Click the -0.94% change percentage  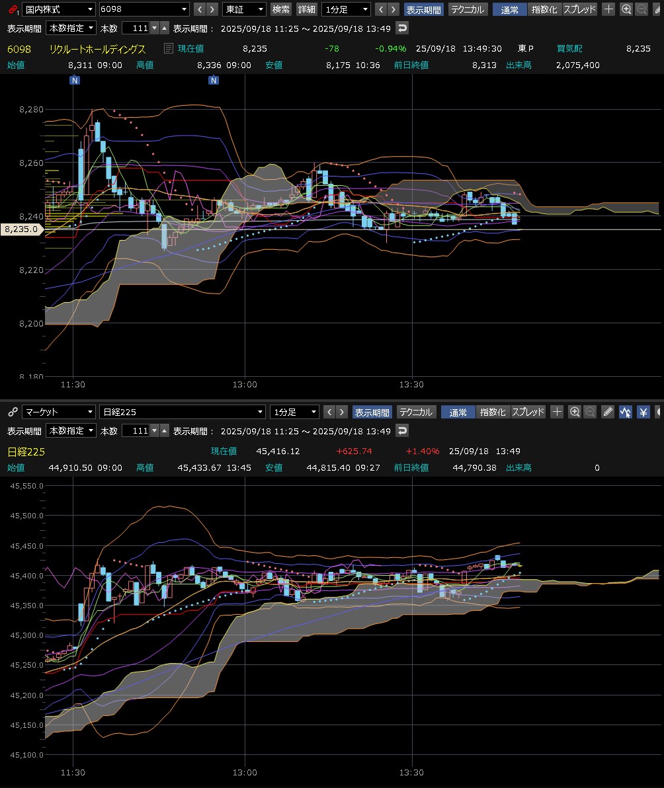[x=391, y=49]
